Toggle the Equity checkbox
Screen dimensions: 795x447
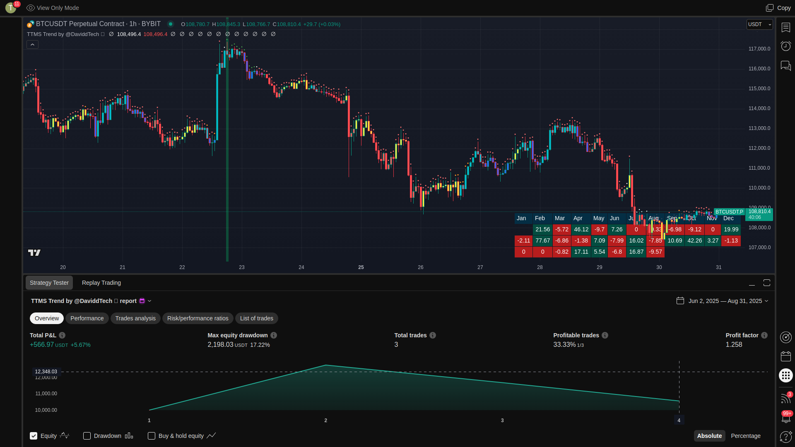(34, 436)
